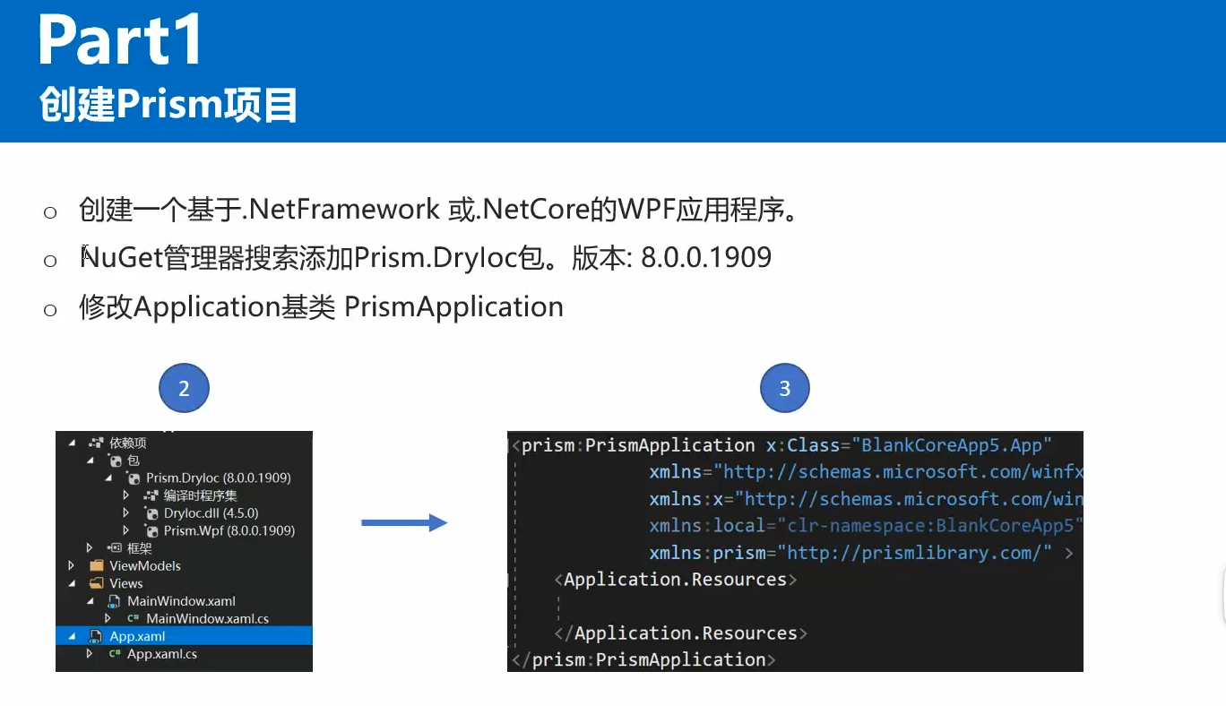Click the MainWindow.xaml file icon

pyautogui.click(x=114, y=601)
